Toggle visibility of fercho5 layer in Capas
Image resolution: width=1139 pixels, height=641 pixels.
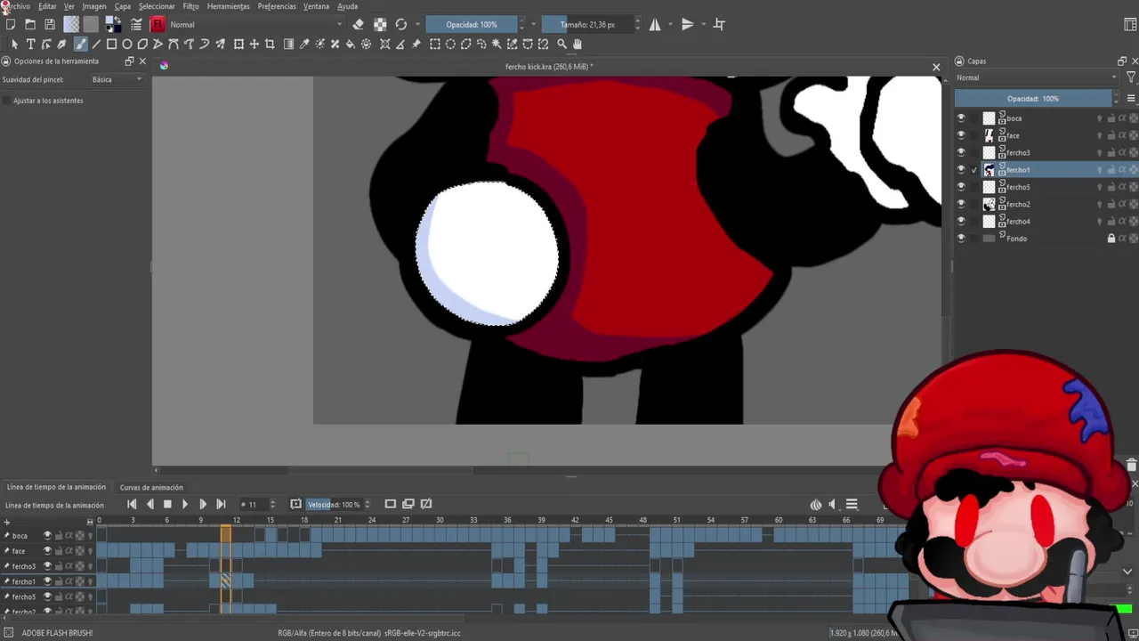[x=960, y=187]
